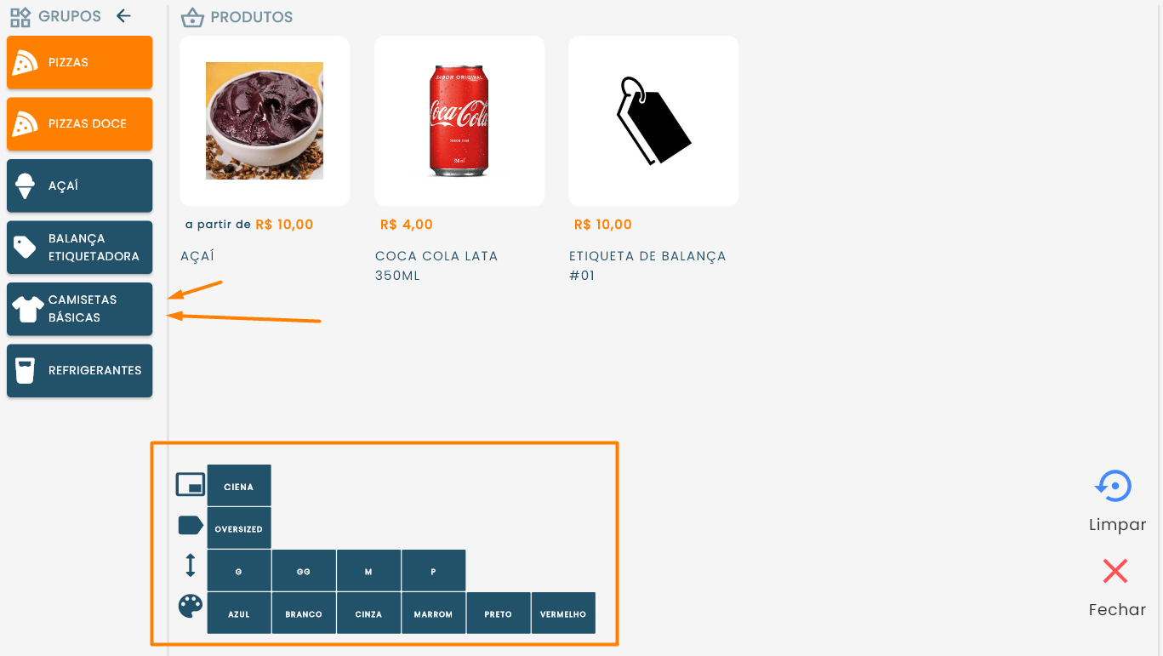Viewport: 1163px width, 656px height.
Task: Click the red Fechar X icon
Action: 1115,571
